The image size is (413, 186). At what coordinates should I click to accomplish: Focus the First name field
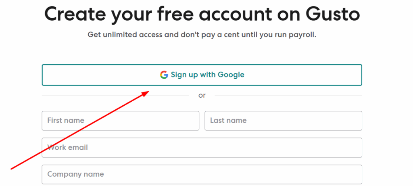coord(120,121)
